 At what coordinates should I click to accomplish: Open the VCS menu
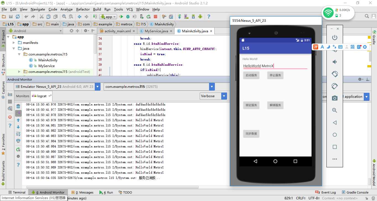tap(130, 9)
